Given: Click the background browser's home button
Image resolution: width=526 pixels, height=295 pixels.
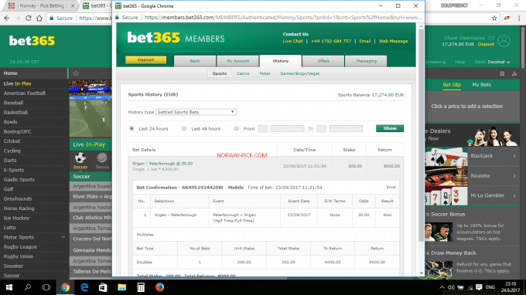Looking at the screenshot, I should (39, 18).
